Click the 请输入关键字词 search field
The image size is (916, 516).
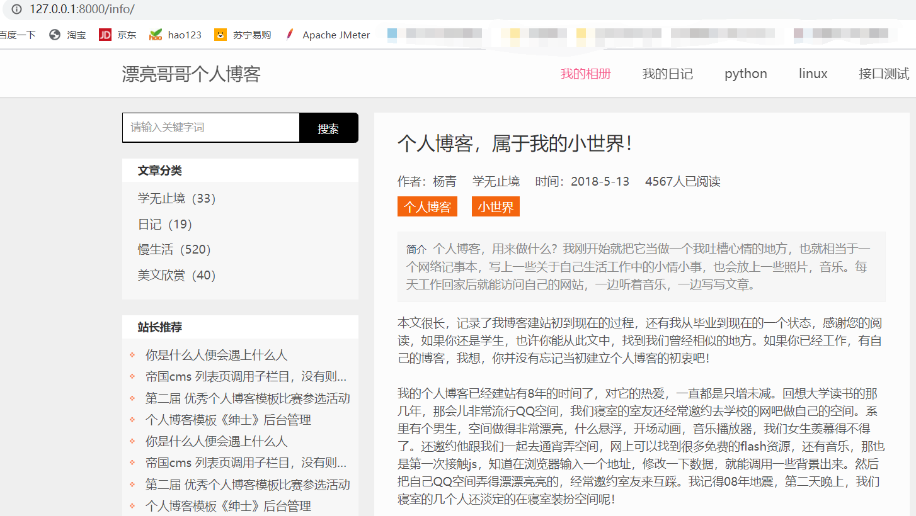(211, 128)
